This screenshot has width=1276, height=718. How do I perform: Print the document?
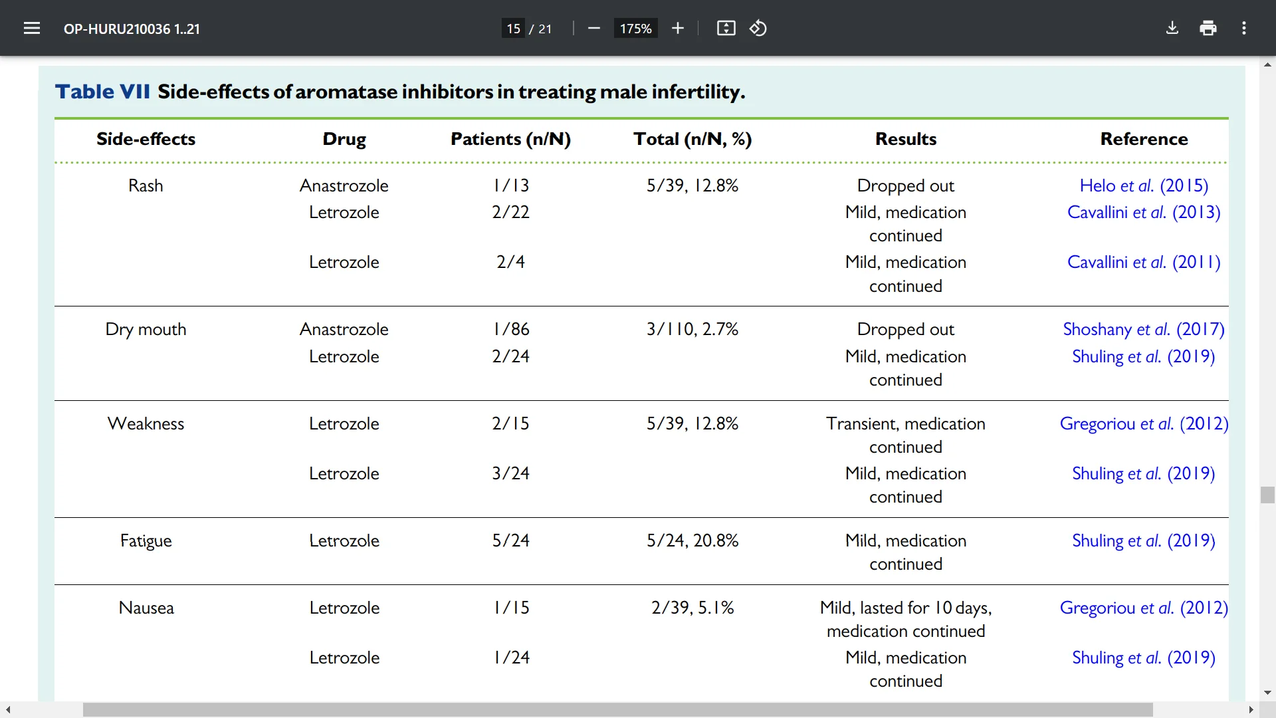point(1208,28)
